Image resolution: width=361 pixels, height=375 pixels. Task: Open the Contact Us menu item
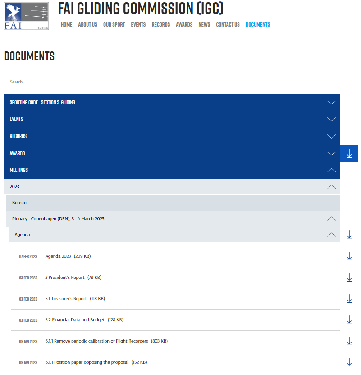click(x=228, y=24)
